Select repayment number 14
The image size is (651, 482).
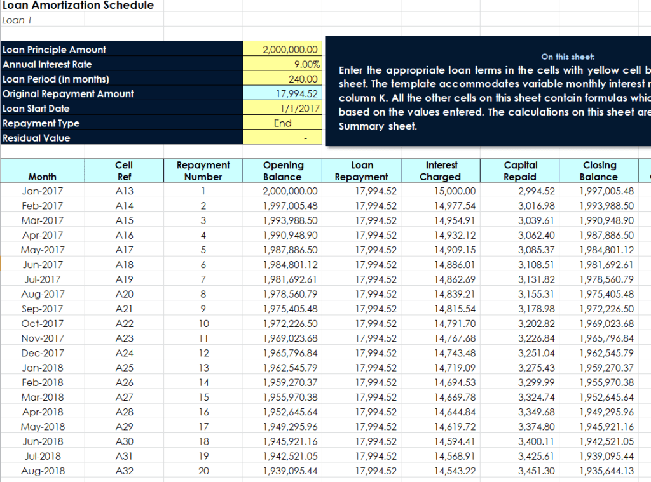click(x=203, y=382)
